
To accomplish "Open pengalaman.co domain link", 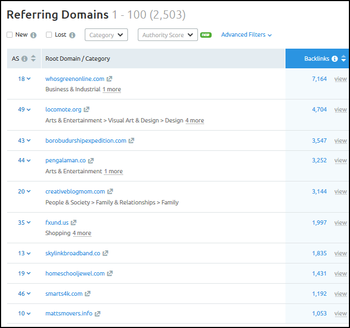I will pyautogui.click(x=66, y=161).
